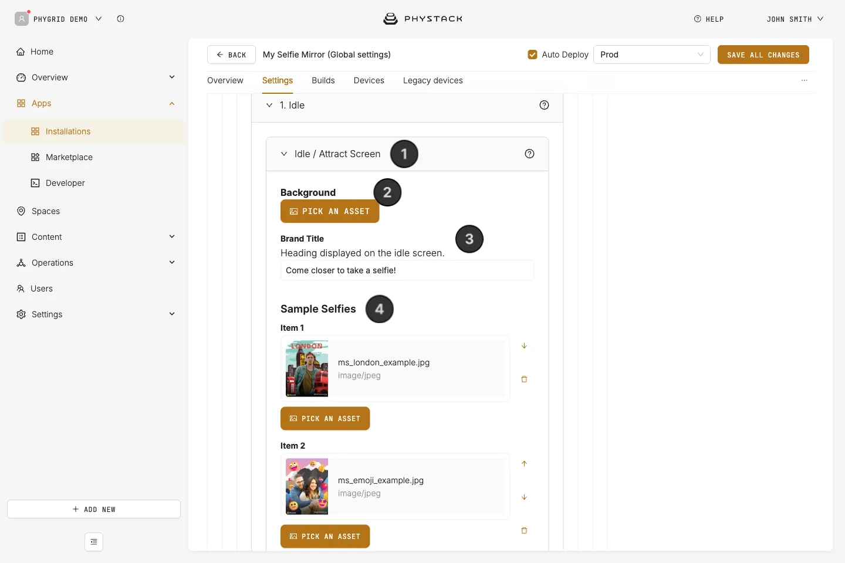Open help for Idle / Attract Screen
Viewport: 845px width, 563px height.
pos(529,154)
